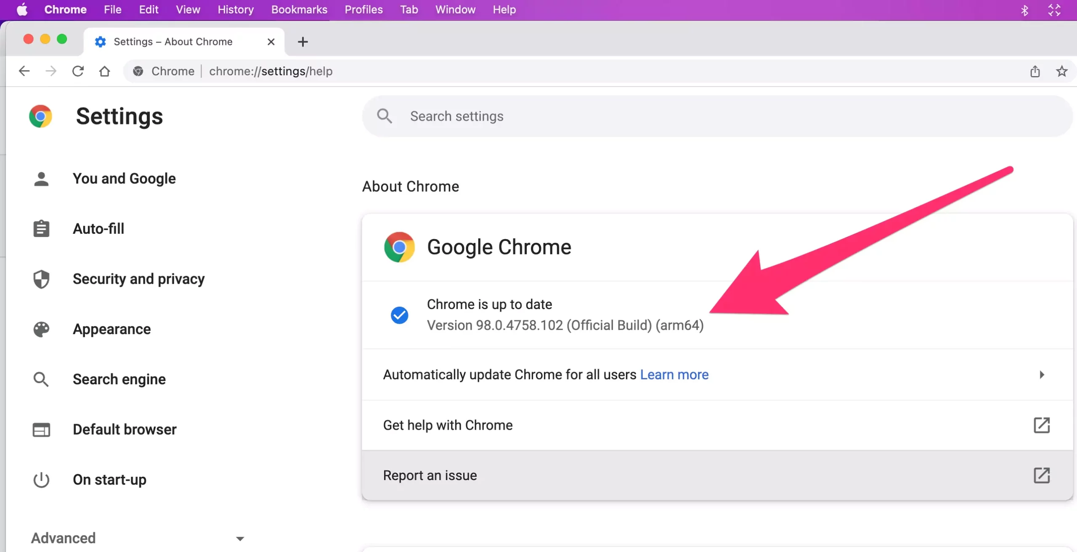
Task: Click the version 98.0.4758.102 text
Action: (565, 325)
